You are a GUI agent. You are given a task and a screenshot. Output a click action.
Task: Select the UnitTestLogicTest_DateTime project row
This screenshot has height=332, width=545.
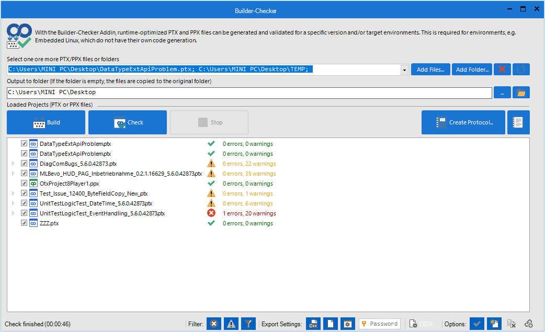(x=96, y=203)
